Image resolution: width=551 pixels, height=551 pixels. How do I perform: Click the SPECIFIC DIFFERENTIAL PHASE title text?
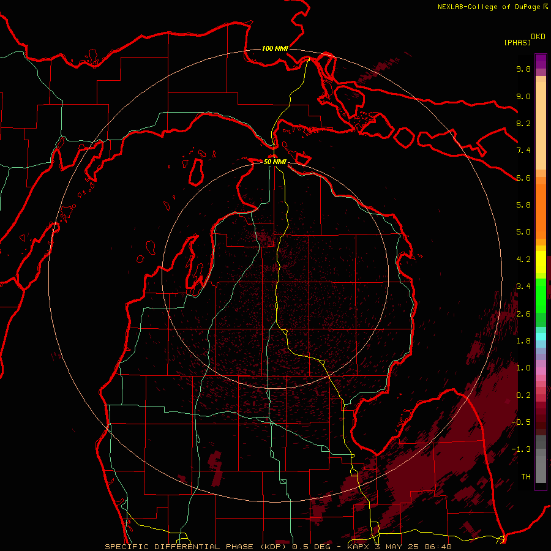point(179,547)
